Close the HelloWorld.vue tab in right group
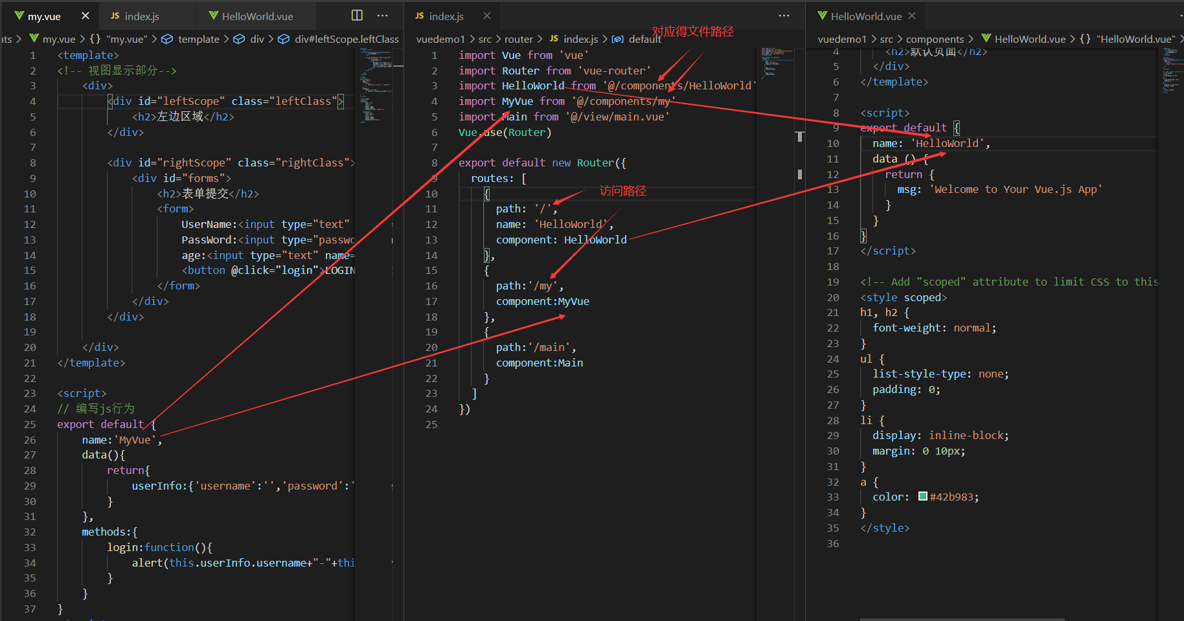1184x621 pixels. click(912, 16)
